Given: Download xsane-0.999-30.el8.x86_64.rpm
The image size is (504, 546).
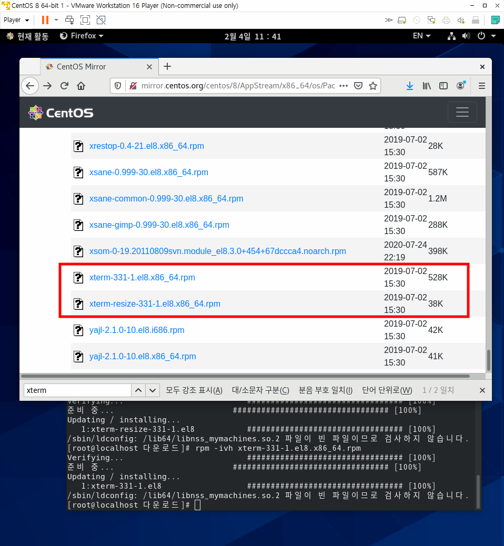Looking at the screenshot, I should click(149, 172).
